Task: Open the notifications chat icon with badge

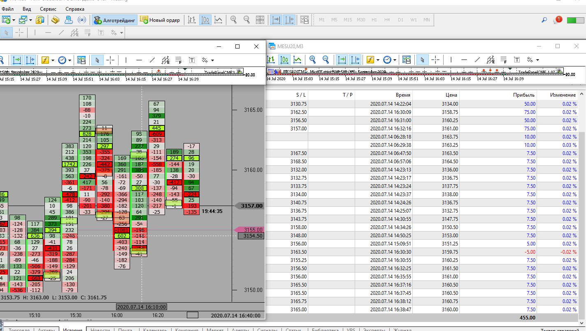Action: click(558, 20)
